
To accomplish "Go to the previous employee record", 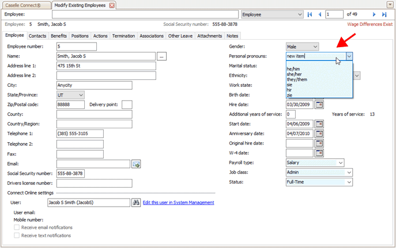I will (320, 14).
